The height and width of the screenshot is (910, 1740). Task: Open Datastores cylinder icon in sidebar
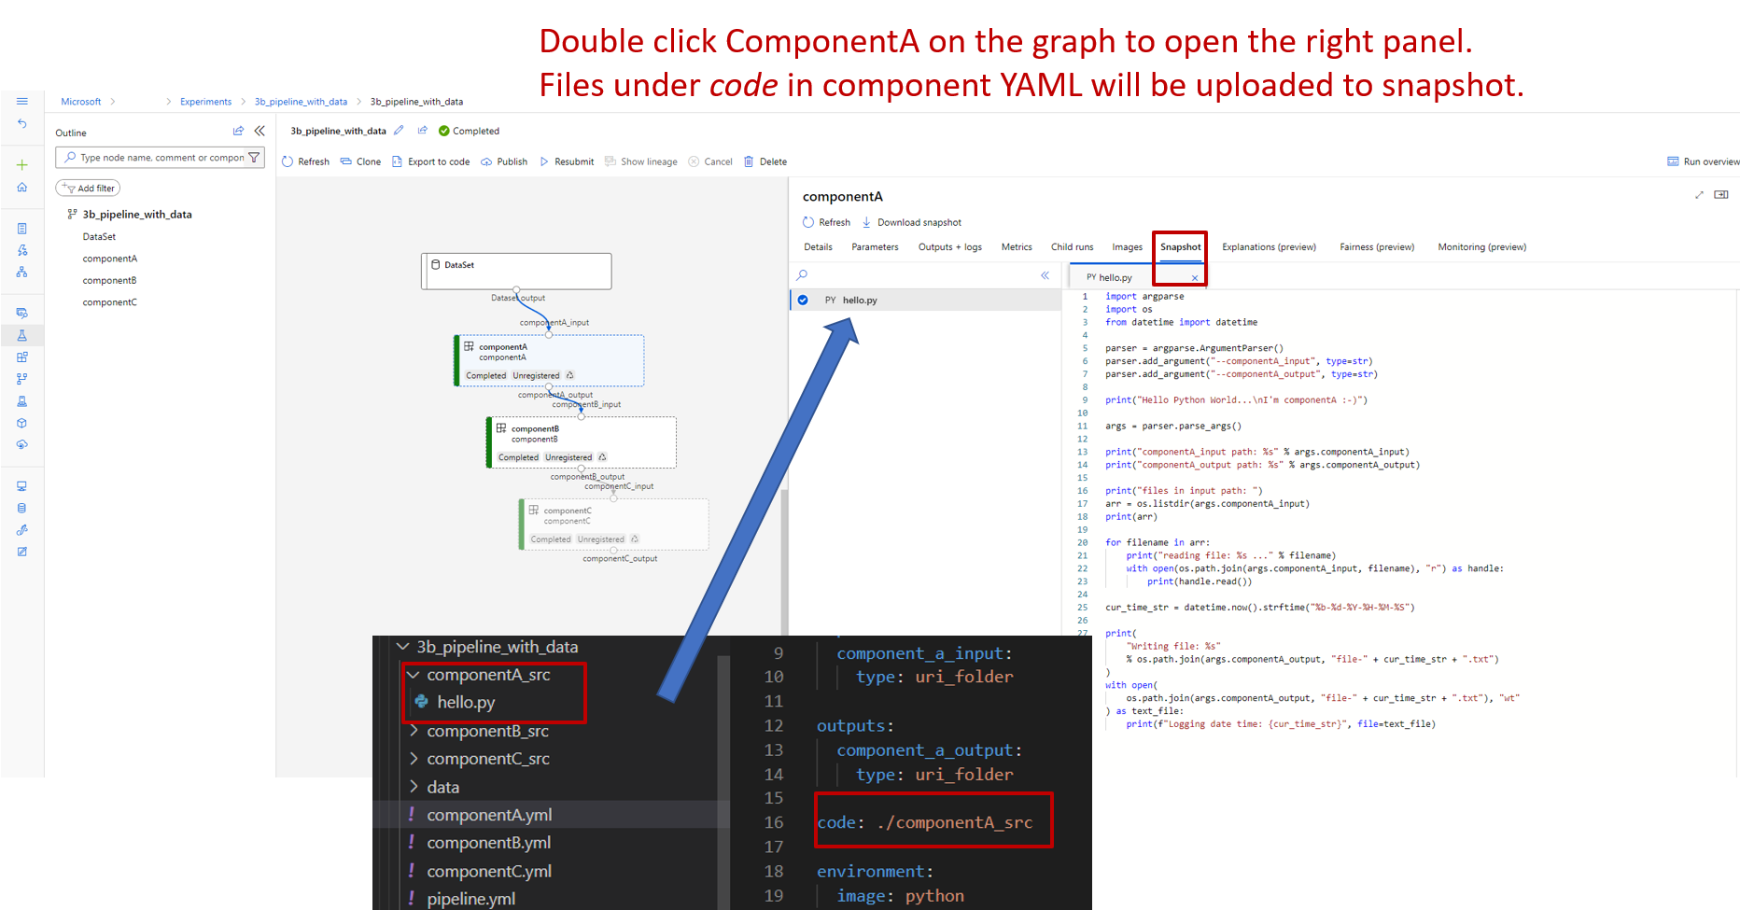click(22, 508)
